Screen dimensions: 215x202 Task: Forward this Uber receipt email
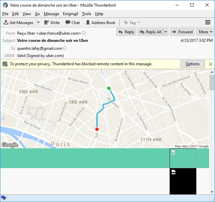point(182,32)
